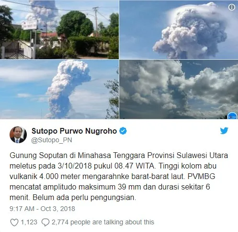
Task: Click the info icon on the eruption photo
Action: [x=232, y=7]
